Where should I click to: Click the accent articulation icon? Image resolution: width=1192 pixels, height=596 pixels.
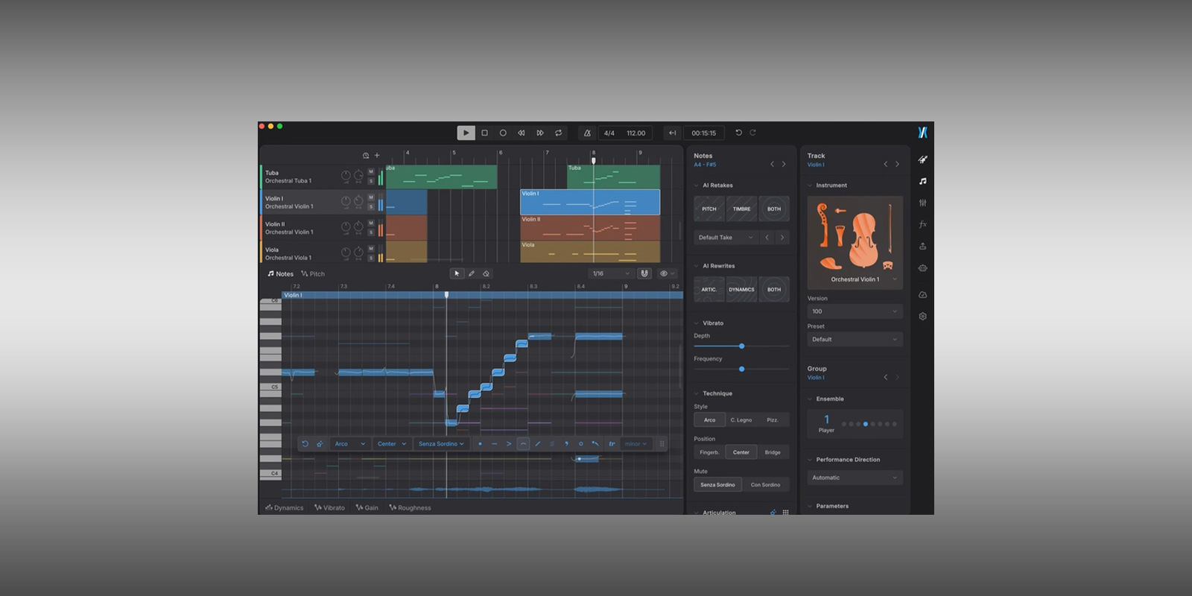click(x=509, y=444)
